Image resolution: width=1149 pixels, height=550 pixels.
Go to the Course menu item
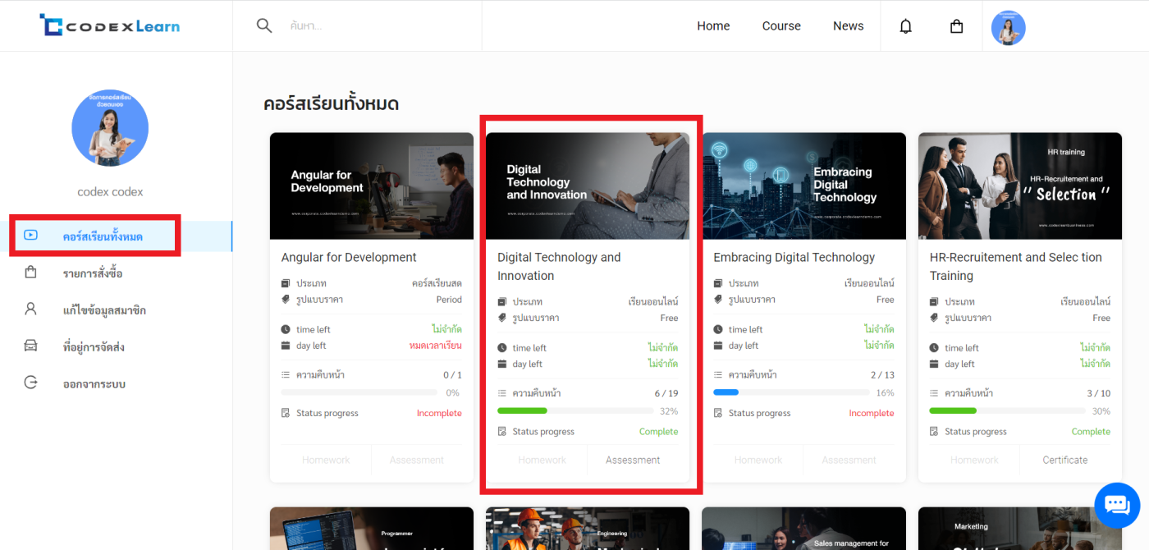pos(780,26)
